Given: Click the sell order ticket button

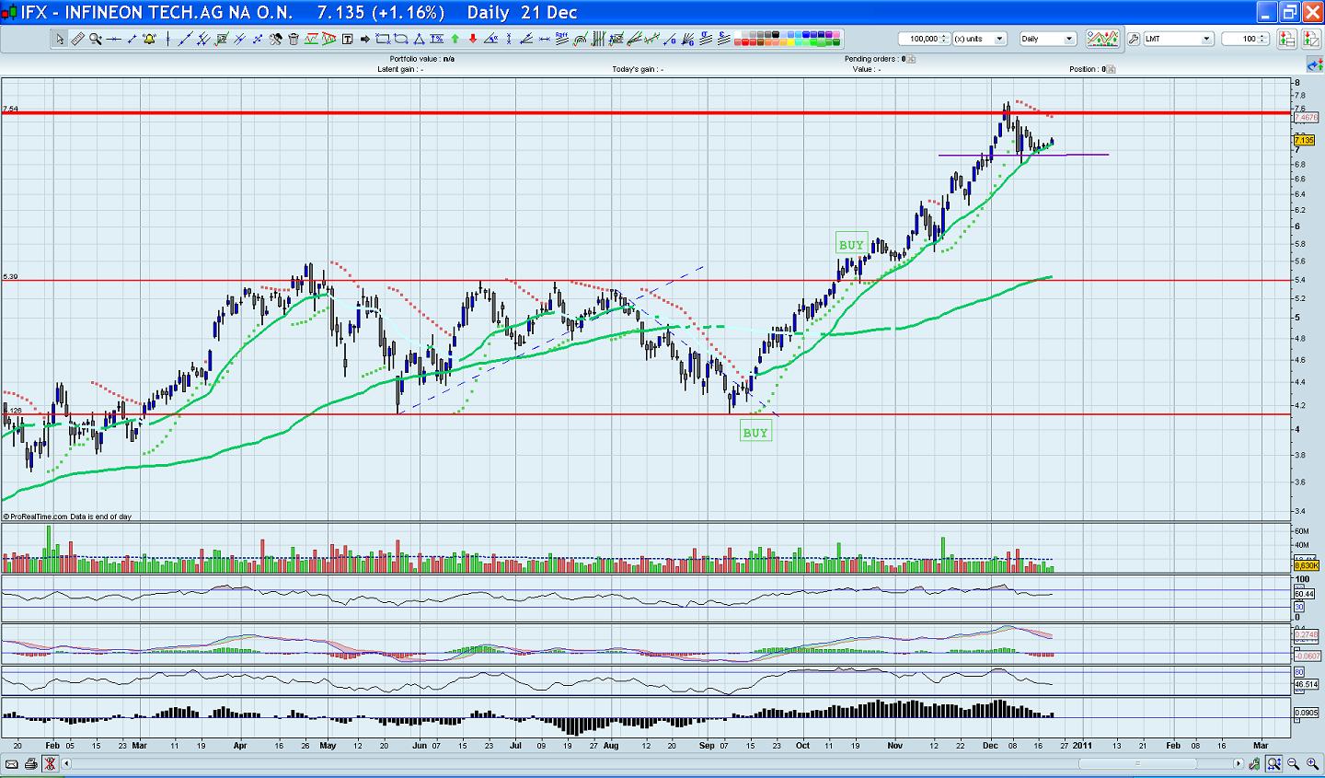Looking at the screenshot, I should (x=1311, y=39).
